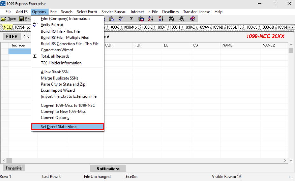Open the Search menu
The image size is (295, 181).
click(67, 12)
